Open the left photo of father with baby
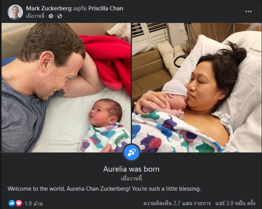This screenshot has width=262, height=209. click(x=66, y=87)
